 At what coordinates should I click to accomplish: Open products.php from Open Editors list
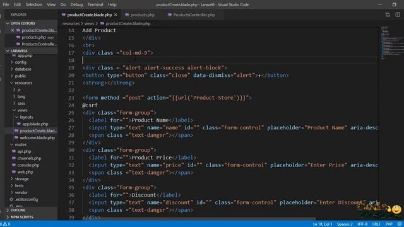33,37
